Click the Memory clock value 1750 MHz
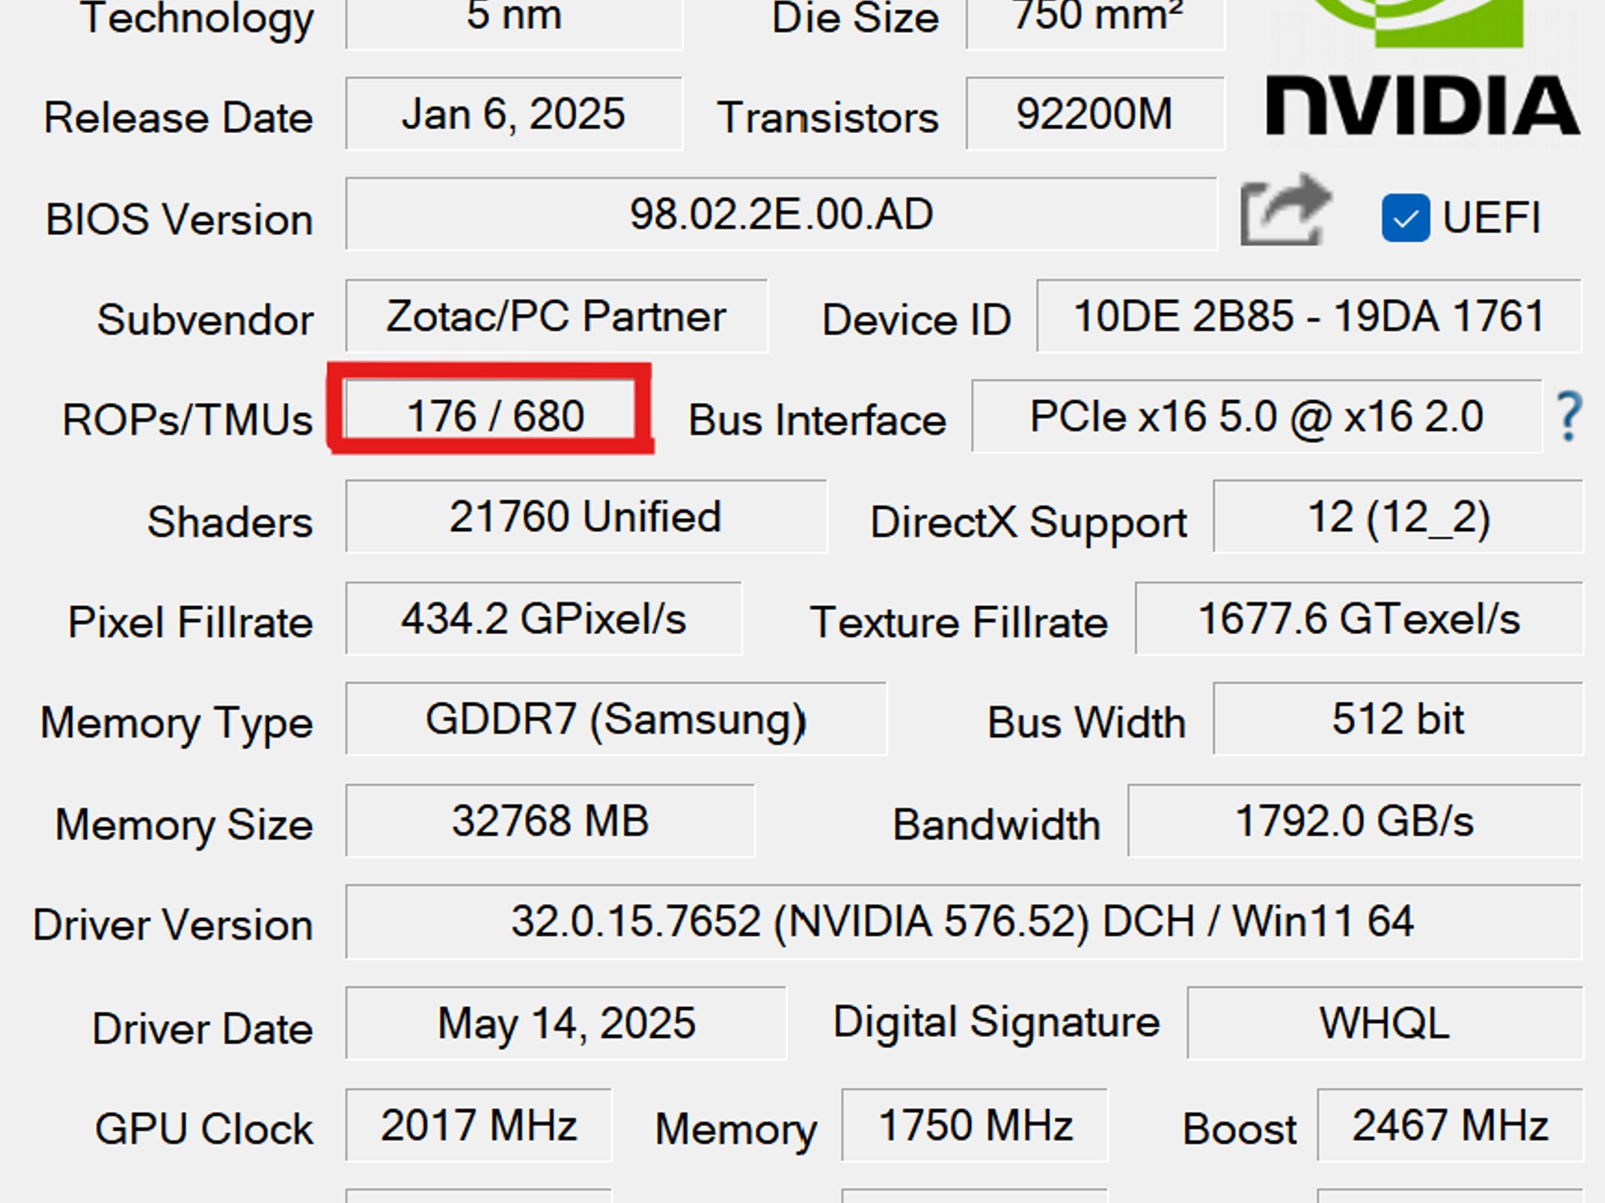Screen dimensions: 1605x1203 tap(974, 1125)
